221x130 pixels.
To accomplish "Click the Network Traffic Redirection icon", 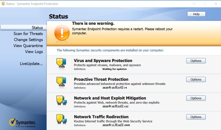I will [61, 119].
